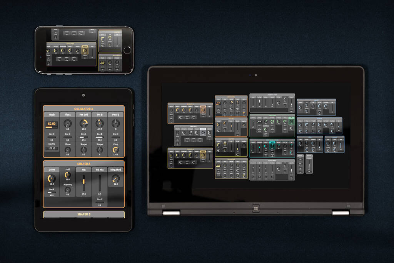Screen dimensions: 394x263
Task: Click the phone's round home button
Action: (x=127, y=50)
